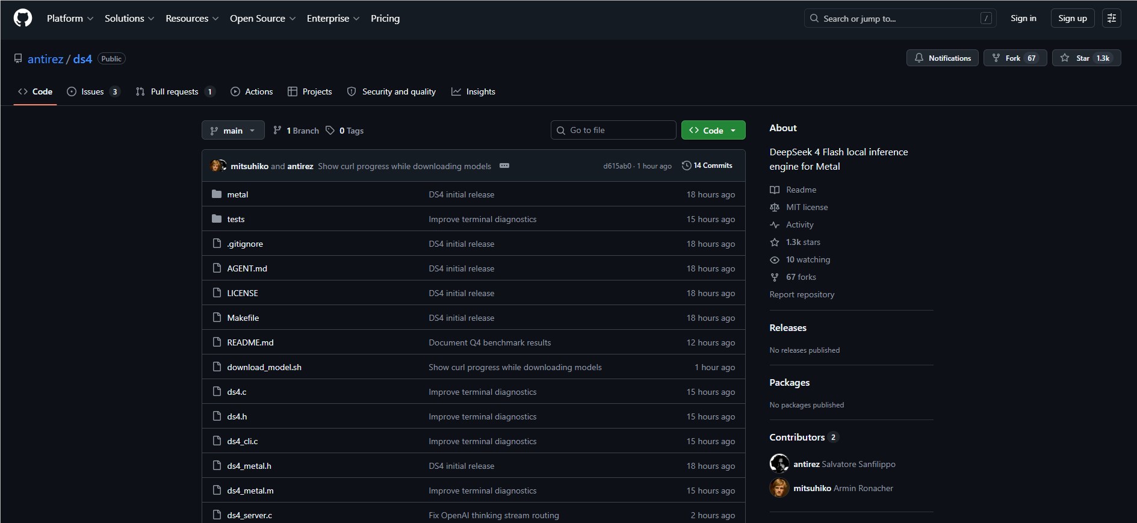
Task: View repository Activity
Action: click(792, 224)
